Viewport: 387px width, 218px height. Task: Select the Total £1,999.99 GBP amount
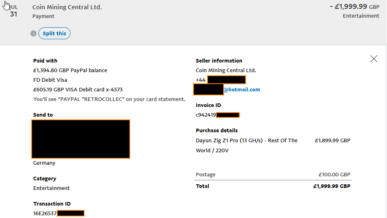point(332,186)
